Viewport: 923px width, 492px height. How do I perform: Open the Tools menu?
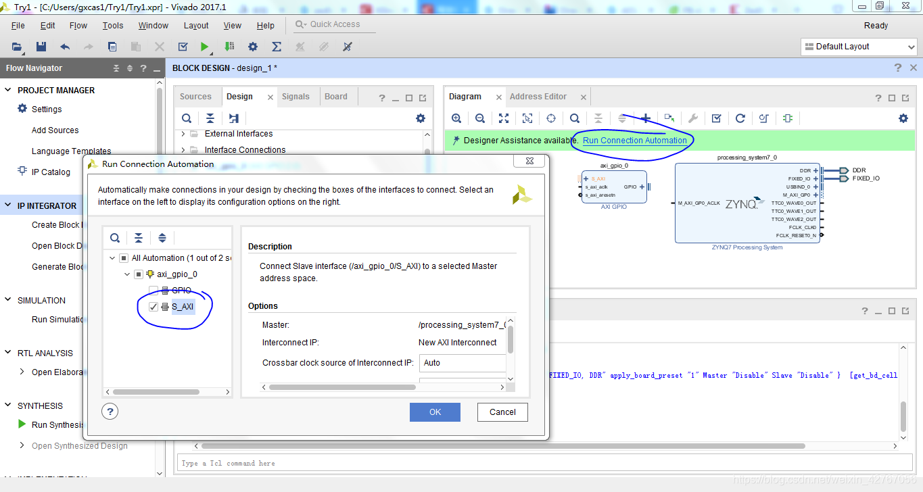click(x=113, y=26)
